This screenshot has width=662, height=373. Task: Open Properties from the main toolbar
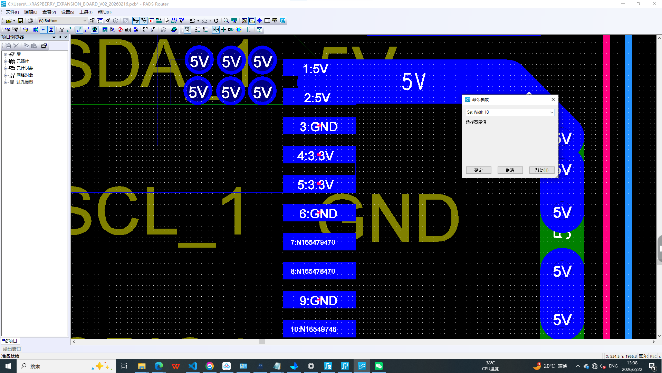(92, 21)
